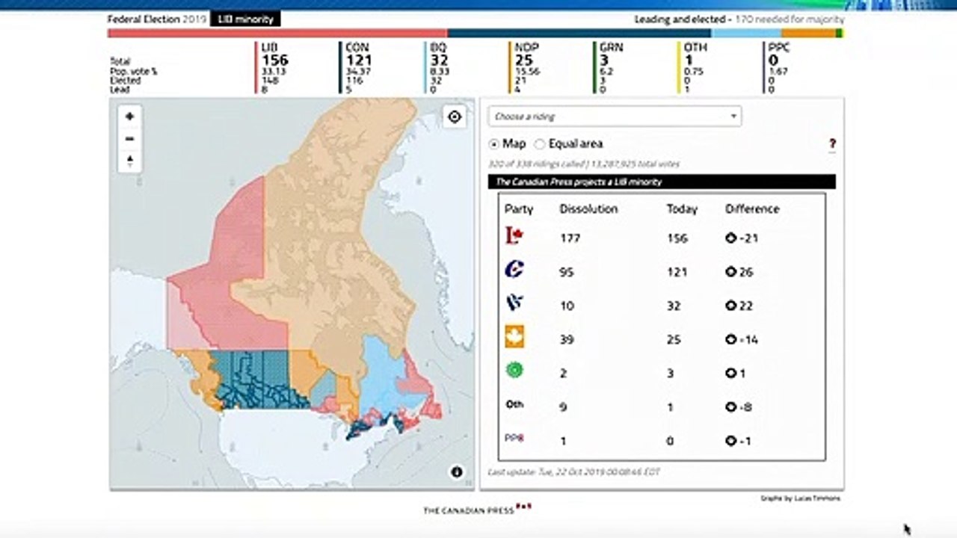Reset map bearing compass button
Image resolution: width=957 pixels, height=538 pixels.
click(130, 161)
